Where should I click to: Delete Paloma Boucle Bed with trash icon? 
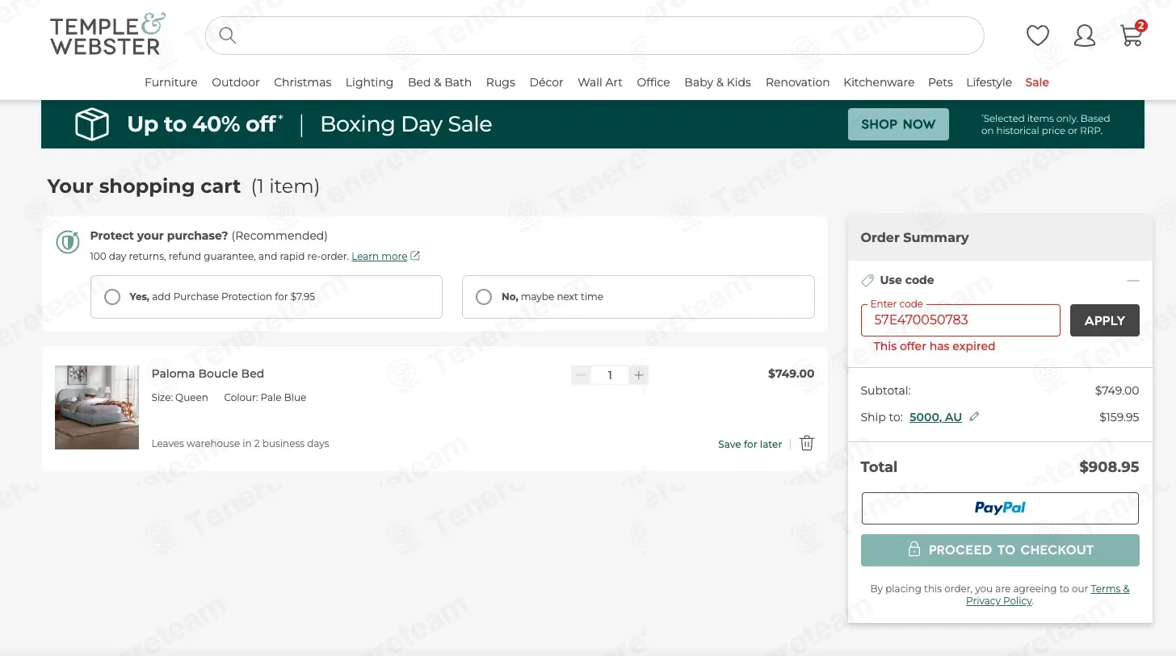point(806,443)
